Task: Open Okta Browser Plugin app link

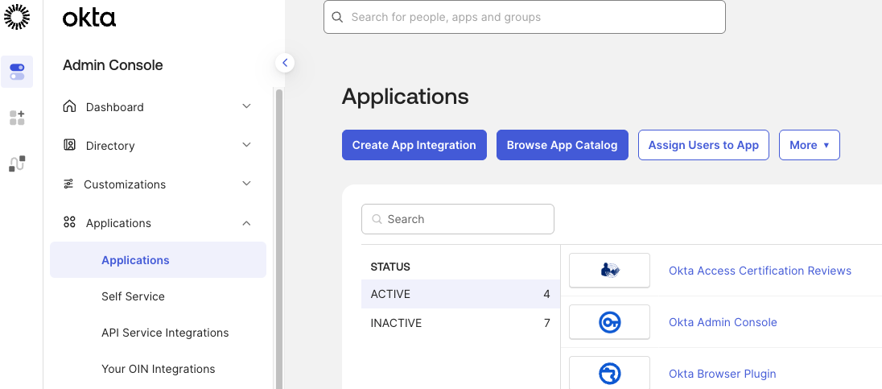Action: pyautogui.click(x=722, y=374)
